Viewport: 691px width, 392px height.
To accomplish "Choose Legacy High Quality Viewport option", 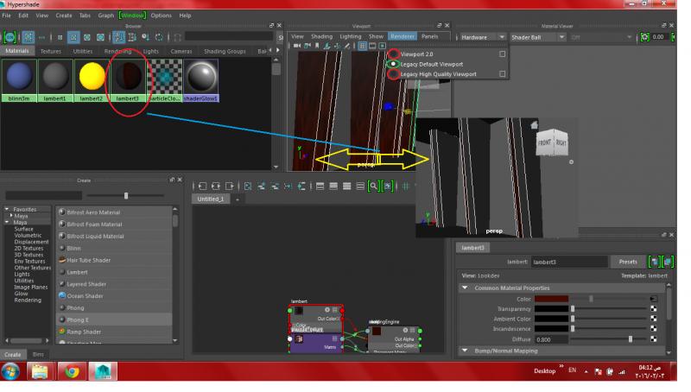I will [x=438, y=74].
